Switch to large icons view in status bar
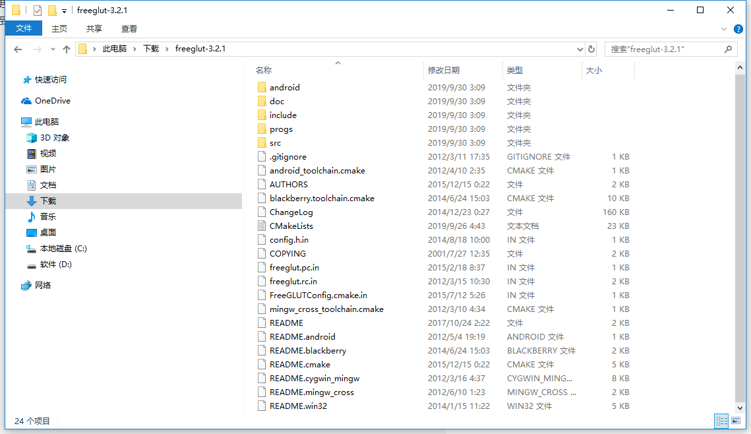Viewport: 751px width, 434px height. tap(736, 421)
